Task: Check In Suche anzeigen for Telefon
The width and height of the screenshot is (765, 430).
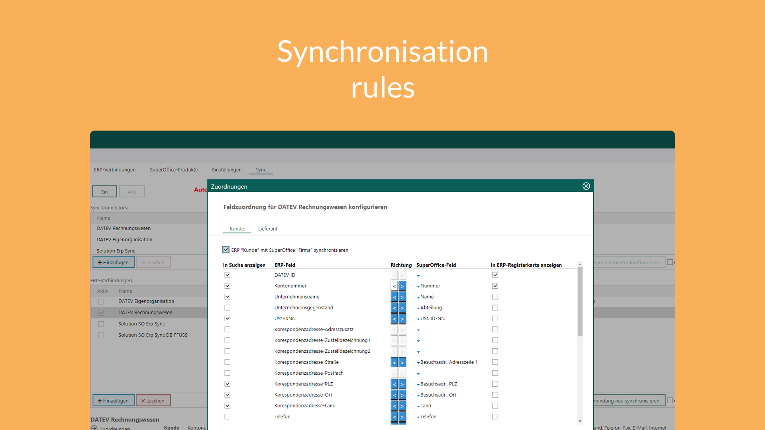Action: pos(228,416)
